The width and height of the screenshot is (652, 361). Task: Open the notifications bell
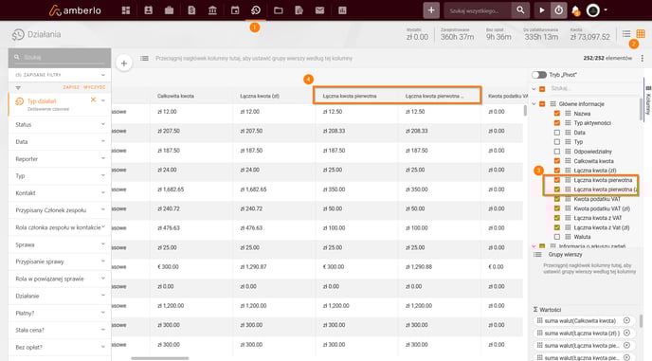pyautogui.click(x=576, y=10)
